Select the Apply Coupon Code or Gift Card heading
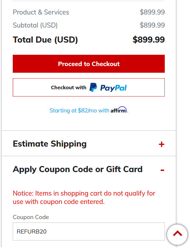 (77, 169)
